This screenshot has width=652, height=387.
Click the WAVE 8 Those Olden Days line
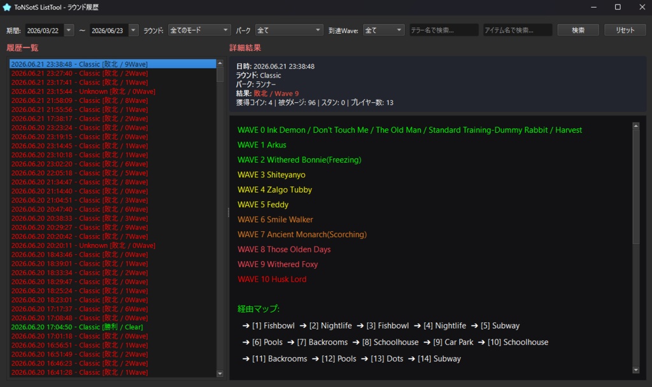(x=284, y=249)
